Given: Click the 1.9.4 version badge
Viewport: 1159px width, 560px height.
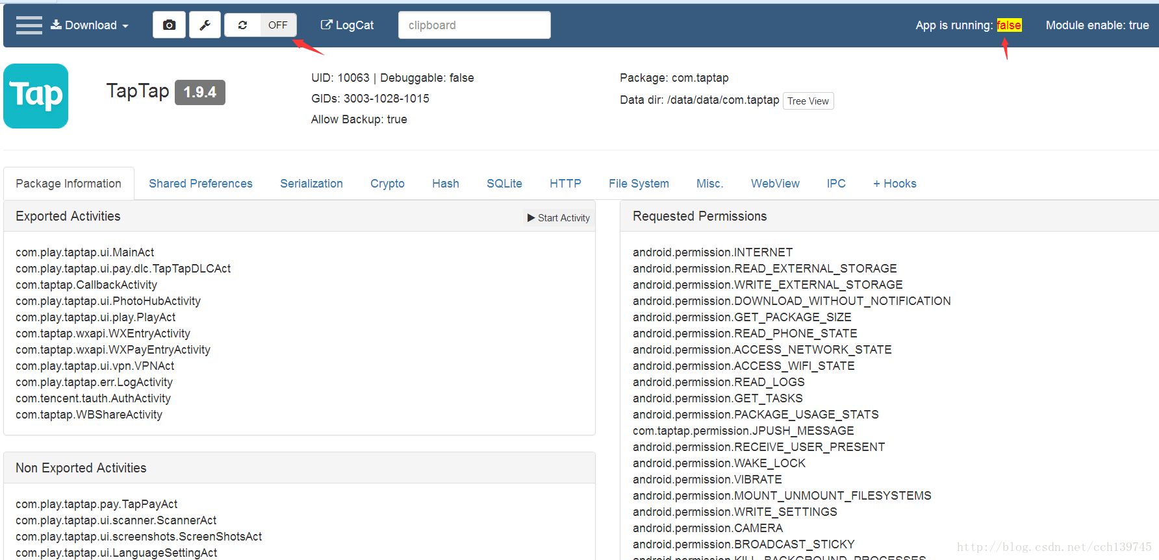Looking at the screenshot, I should point(200,92).
